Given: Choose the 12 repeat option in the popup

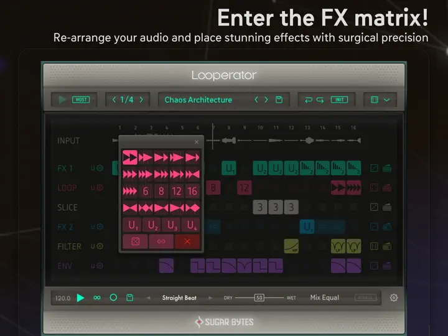Looking at the screenshot, I should 177,191.
